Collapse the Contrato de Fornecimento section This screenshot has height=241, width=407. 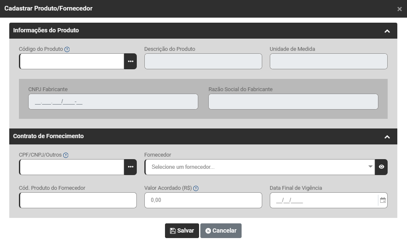[387, 136]
